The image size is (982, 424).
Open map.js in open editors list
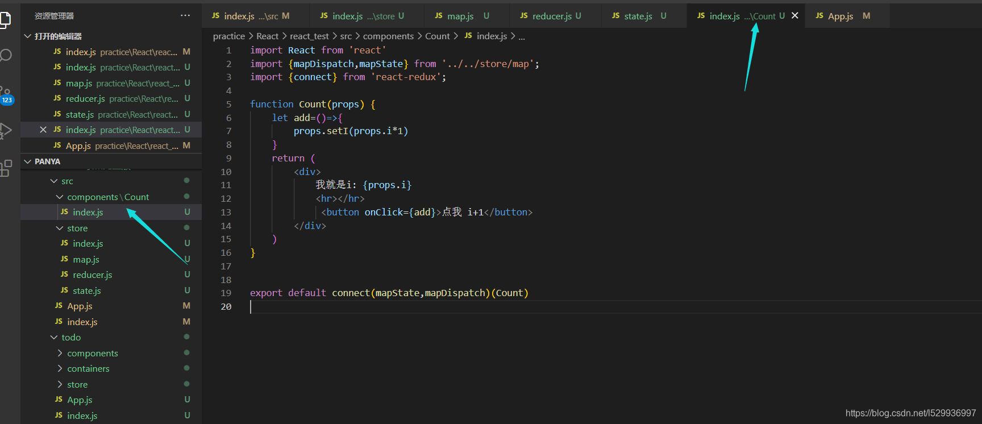click(111, 83)
